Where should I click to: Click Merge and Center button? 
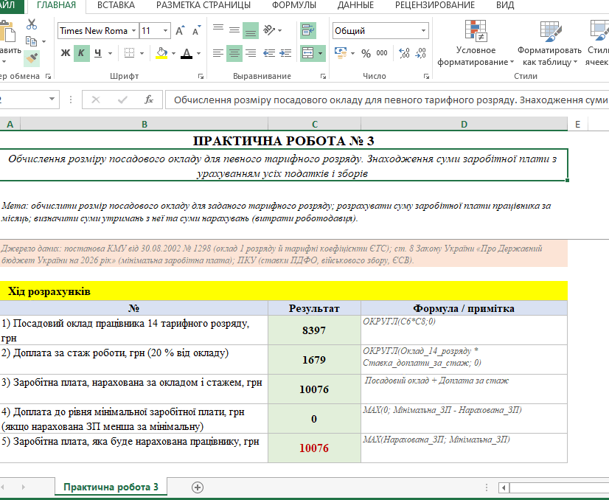tap(307, 53)
